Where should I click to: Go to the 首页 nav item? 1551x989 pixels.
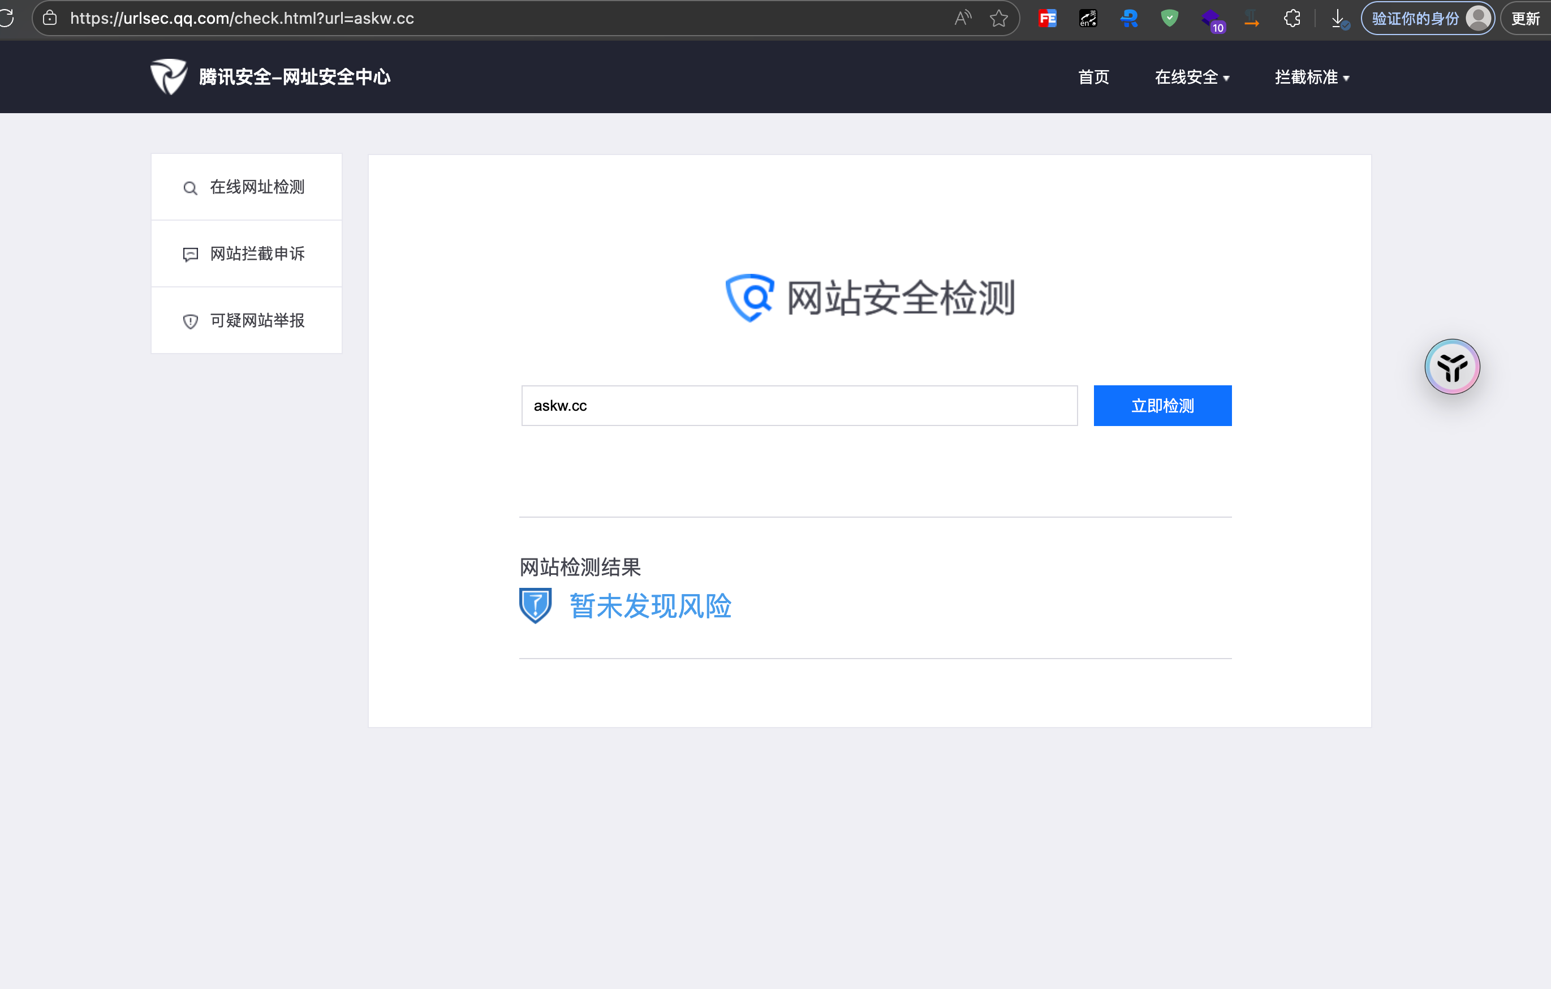click(1094, 78)
